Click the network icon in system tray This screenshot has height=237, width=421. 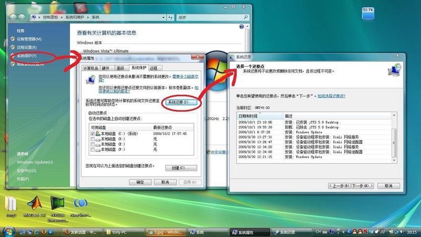point(397,231)
